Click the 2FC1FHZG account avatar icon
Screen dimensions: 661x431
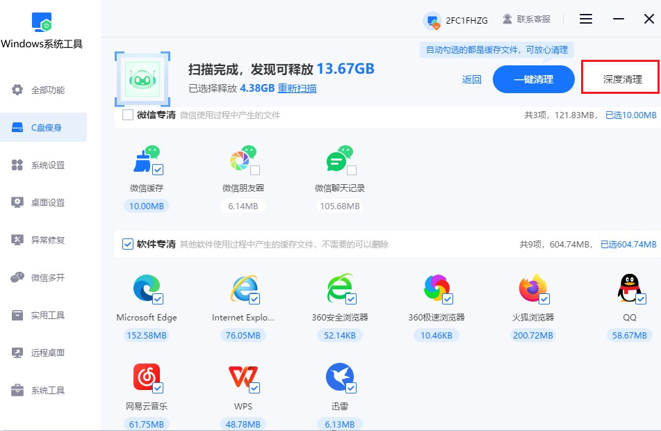[432, 21]
